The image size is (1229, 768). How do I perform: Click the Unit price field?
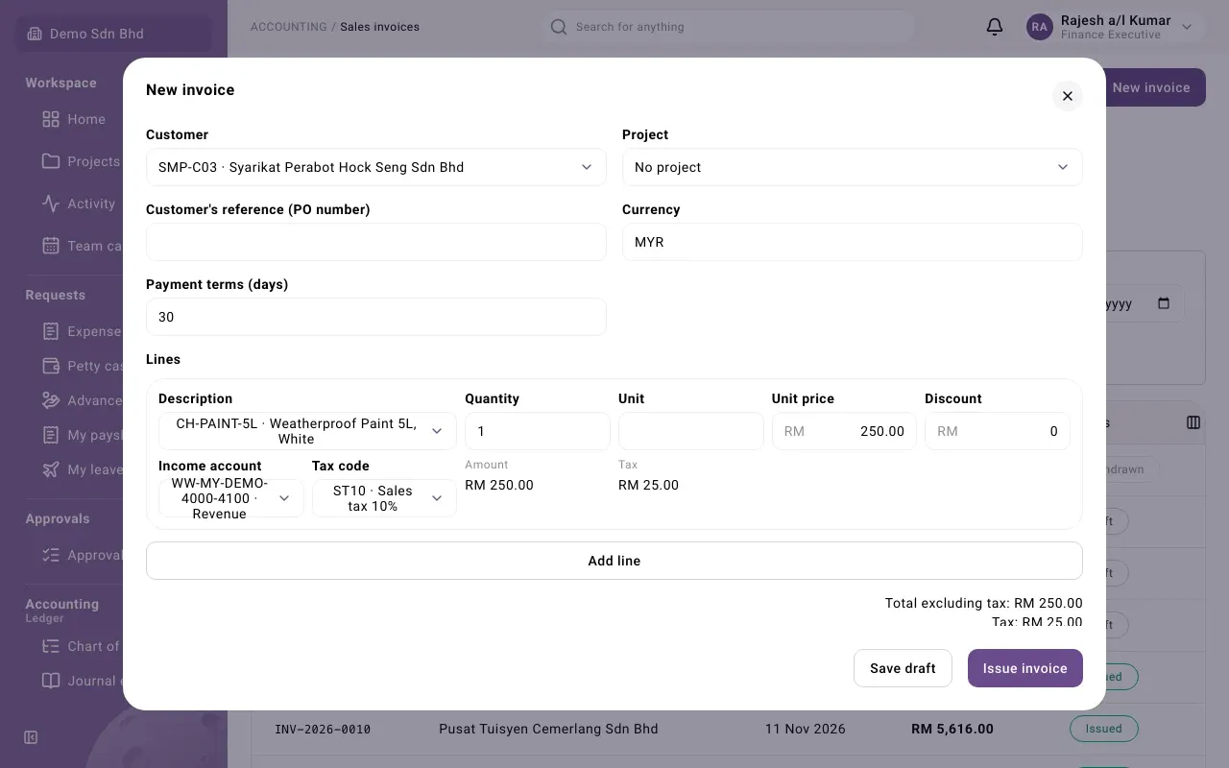[844, 431]
